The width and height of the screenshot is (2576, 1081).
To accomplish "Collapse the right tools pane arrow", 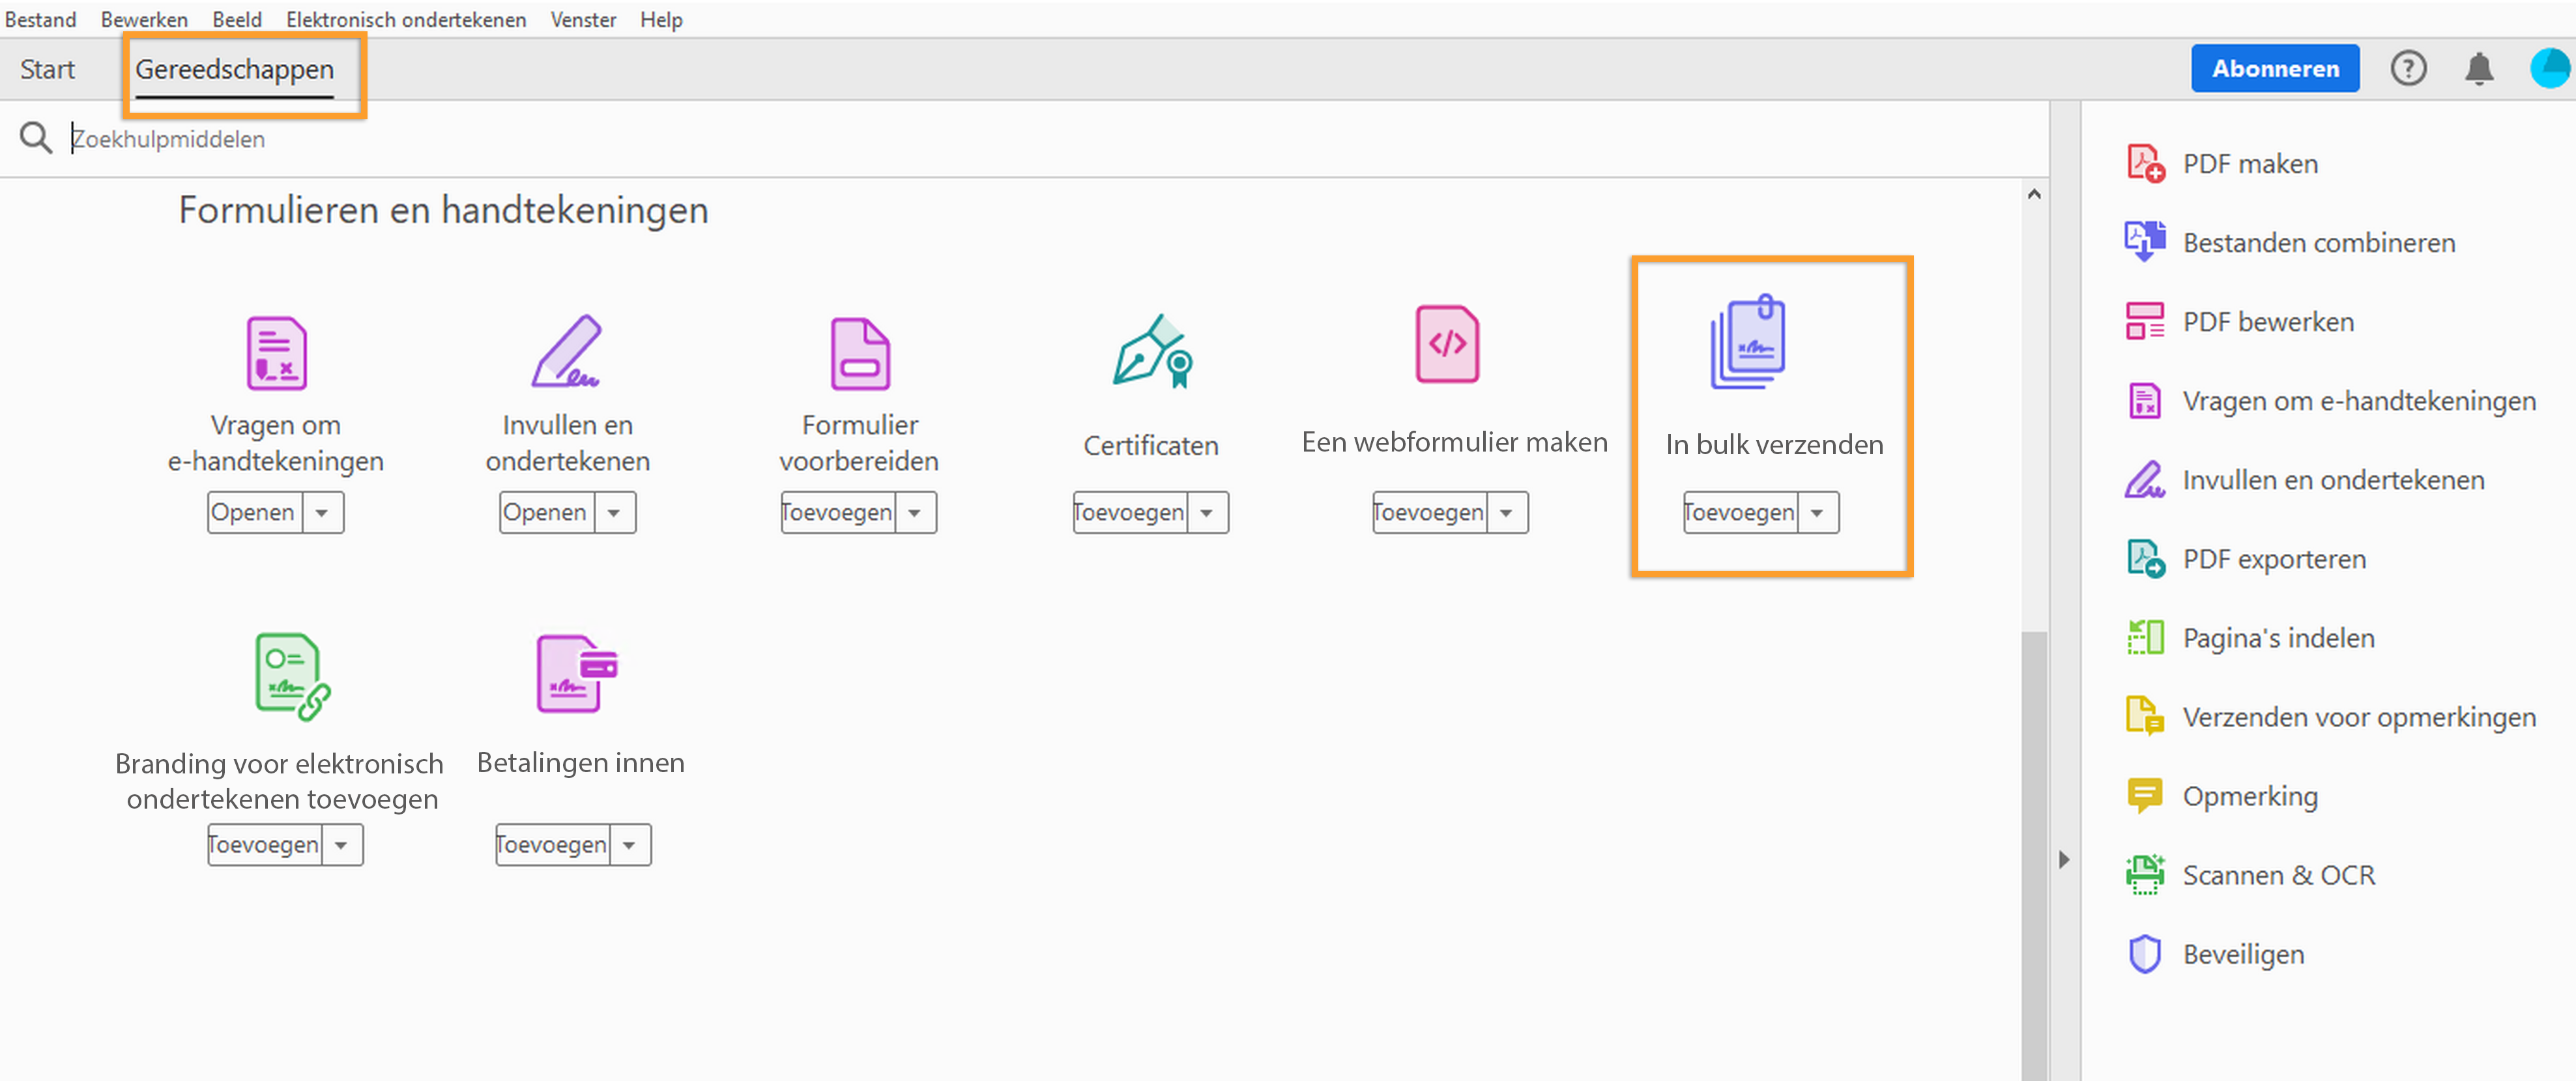I will [x=2064, y=859].
